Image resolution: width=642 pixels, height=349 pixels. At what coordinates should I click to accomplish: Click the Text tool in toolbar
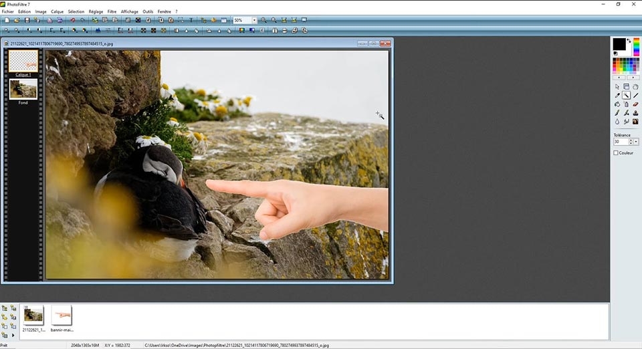(x=191, y=21)
